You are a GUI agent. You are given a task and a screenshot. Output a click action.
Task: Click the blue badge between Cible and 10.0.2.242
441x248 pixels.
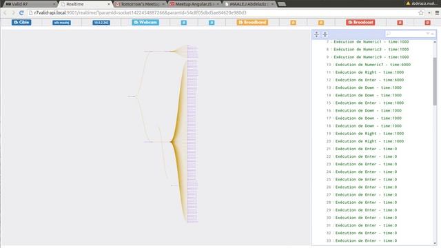(x=61, y=23)
